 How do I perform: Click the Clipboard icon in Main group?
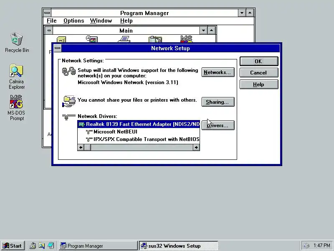click(155, 39)
